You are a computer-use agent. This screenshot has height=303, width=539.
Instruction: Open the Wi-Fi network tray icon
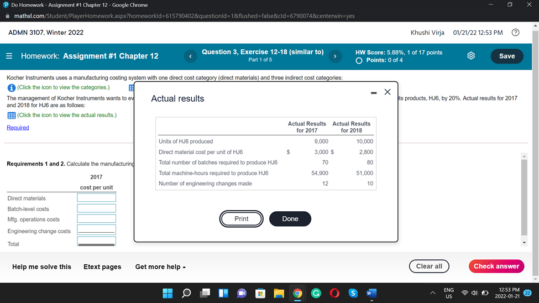coord(464,293)
